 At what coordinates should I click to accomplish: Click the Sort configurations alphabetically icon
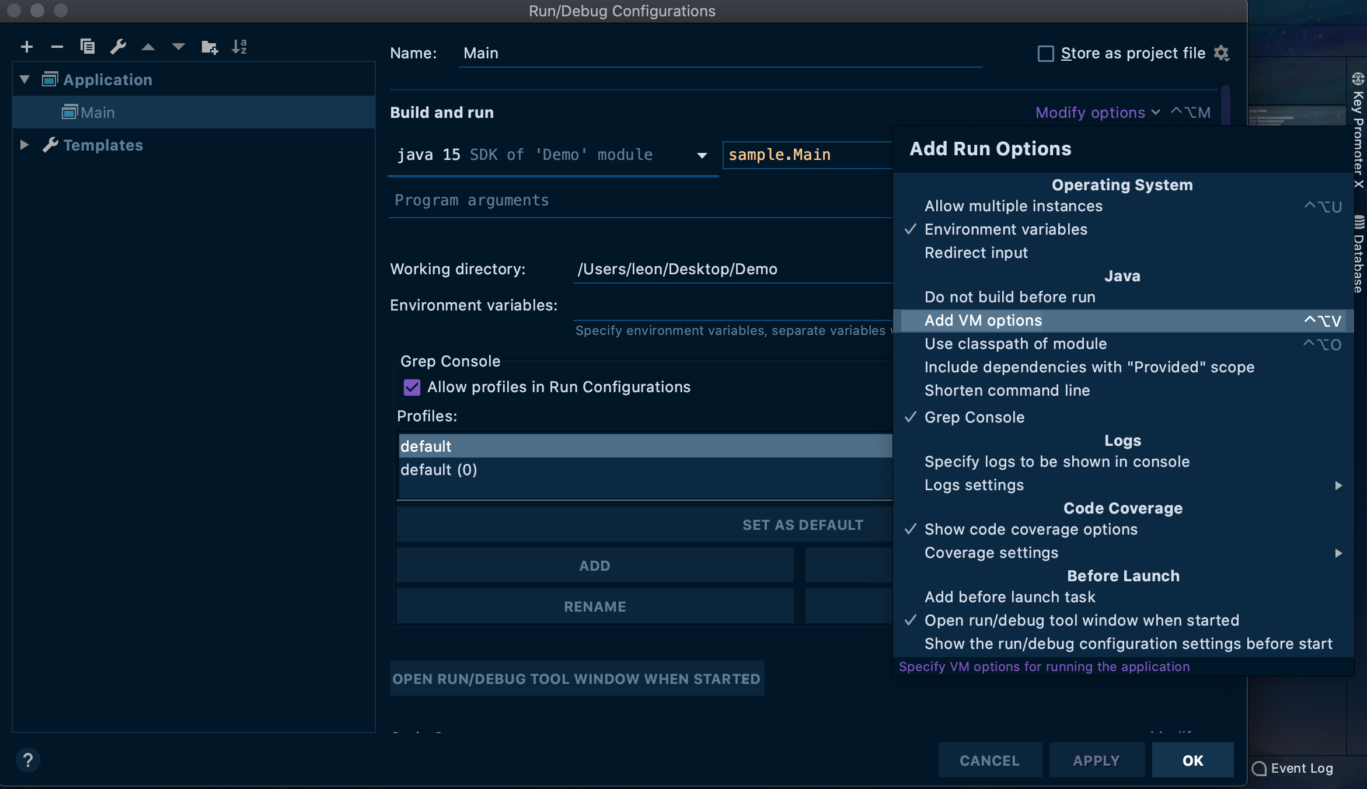point(240,47)
